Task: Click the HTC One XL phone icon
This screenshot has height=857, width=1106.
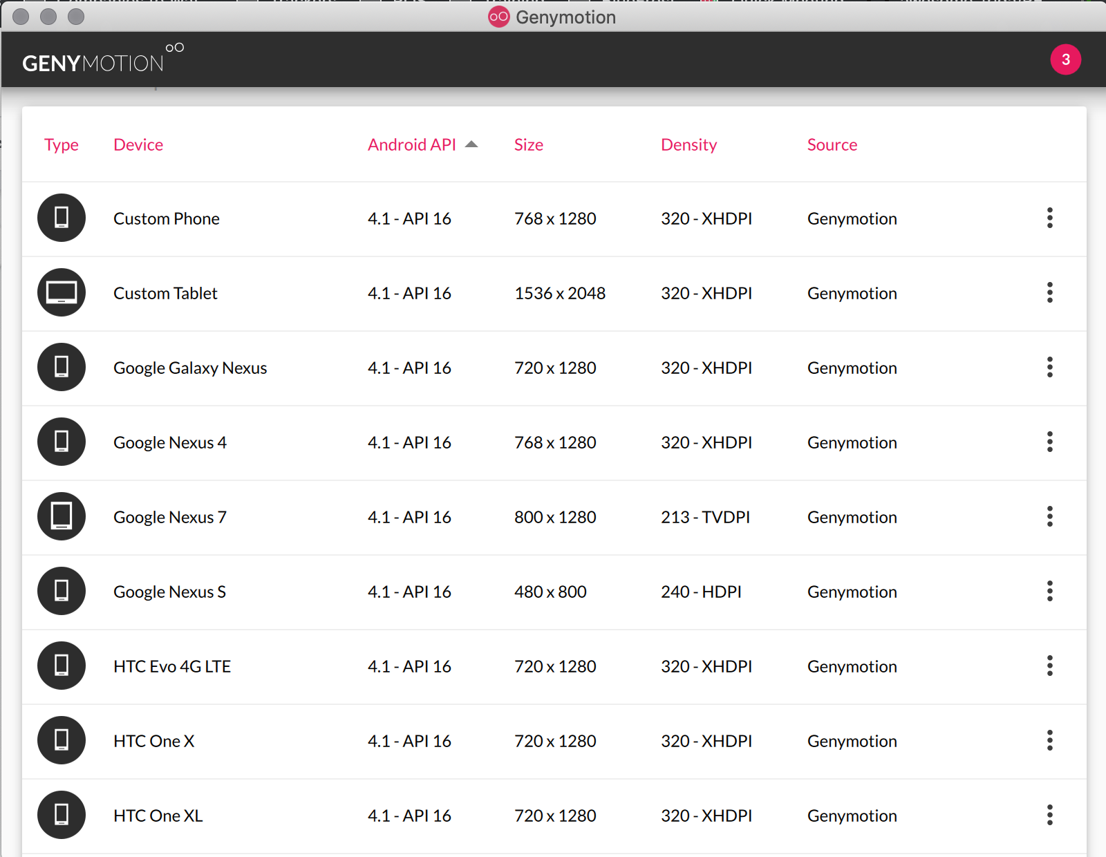Action: pyautogui.click(x=62, y=815)
